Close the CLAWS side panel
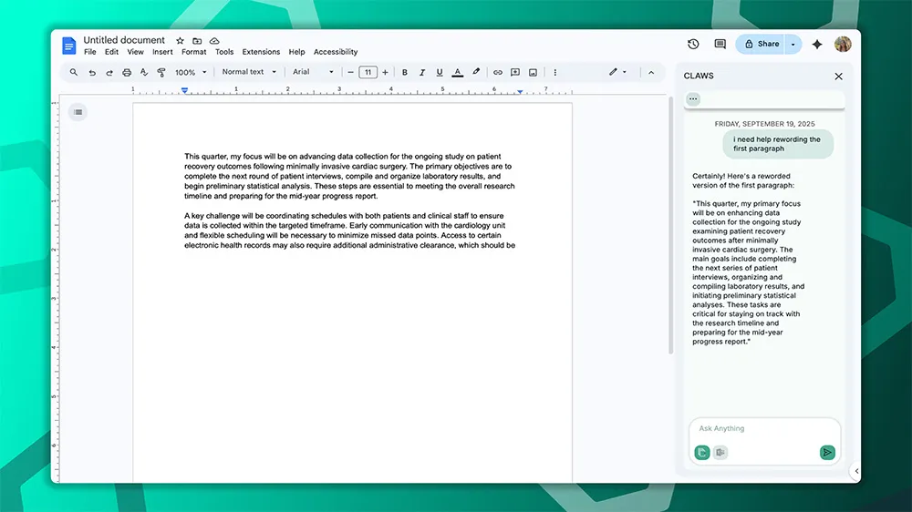The image size is (912, 512). point(838,77)
